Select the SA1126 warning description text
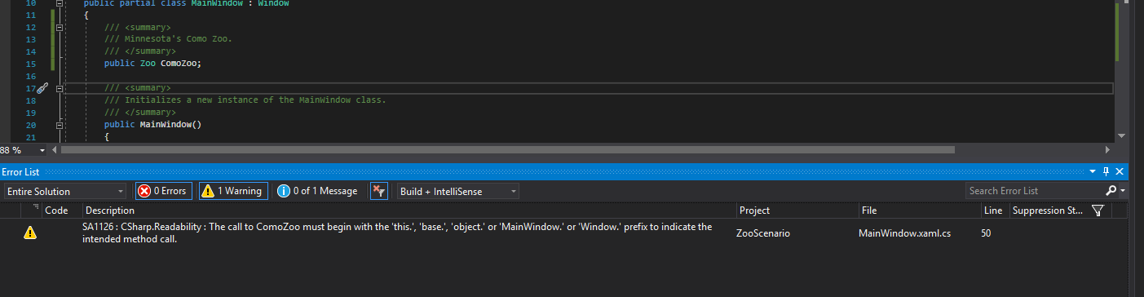 pos(397,233)
